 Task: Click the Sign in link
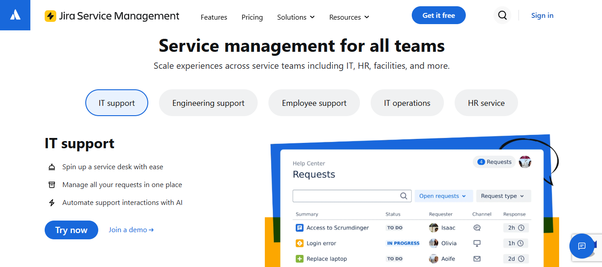(x=542, y=15)
